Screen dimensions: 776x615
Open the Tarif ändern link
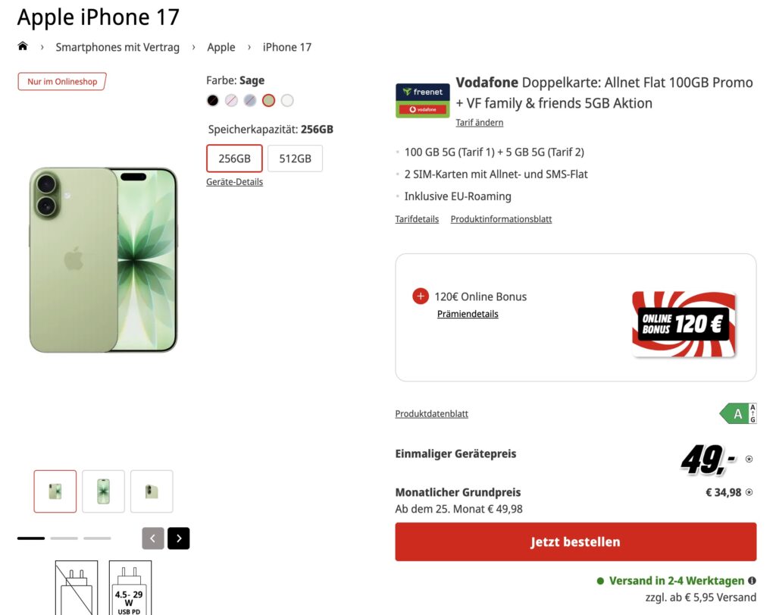coord(479,122)
